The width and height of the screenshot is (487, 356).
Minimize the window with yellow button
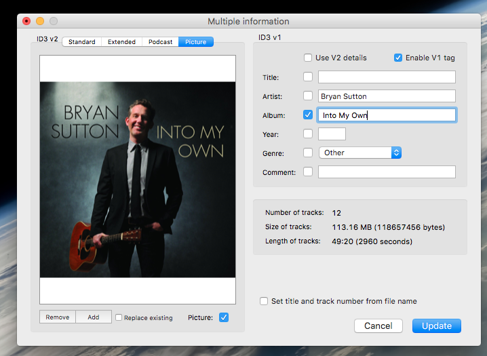40,21
